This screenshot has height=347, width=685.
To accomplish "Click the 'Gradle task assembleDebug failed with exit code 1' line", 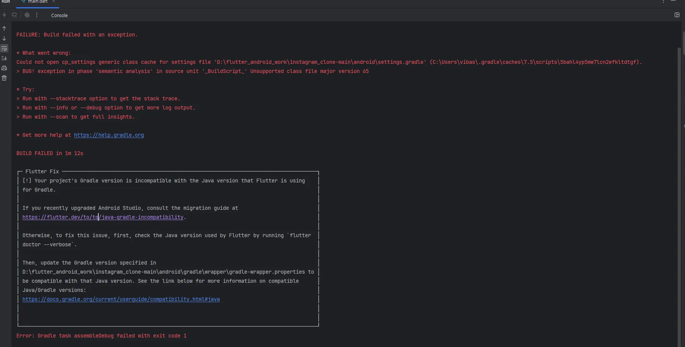I will [101, 336].
